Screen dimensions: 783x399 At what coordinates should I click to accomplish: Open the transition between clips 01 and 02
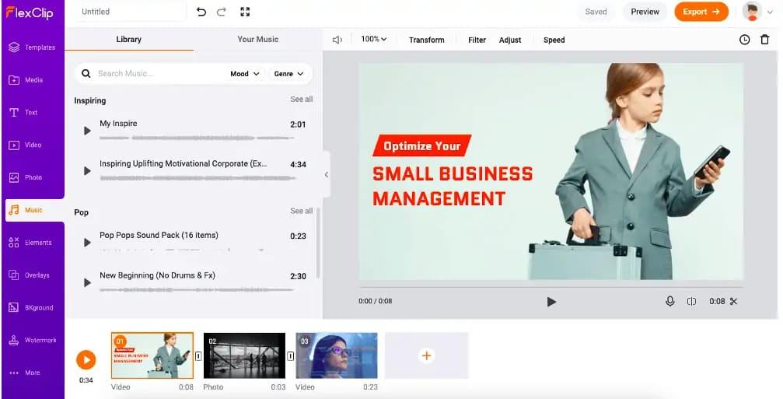tap(198, 356)
